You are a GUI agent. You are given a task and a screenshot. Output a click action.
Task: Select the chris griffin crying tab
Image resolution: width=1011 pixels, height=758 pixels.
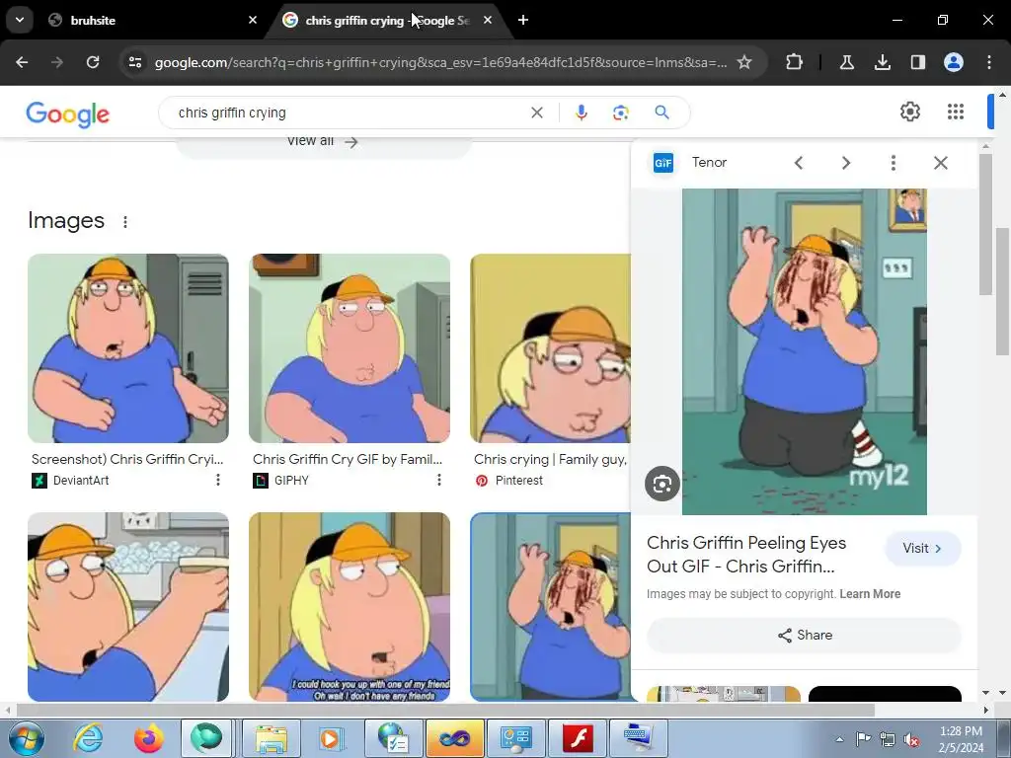(x=387, y=20)
